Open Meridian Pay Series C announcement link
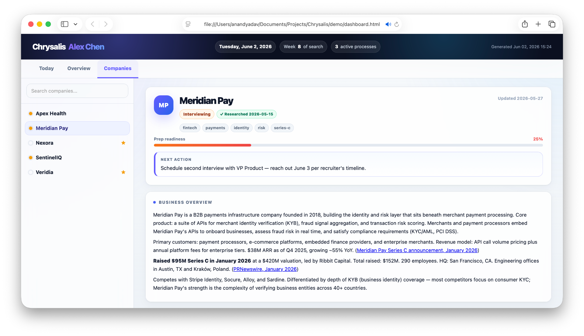This screenshot has width=584, height=336. (417, 250)
